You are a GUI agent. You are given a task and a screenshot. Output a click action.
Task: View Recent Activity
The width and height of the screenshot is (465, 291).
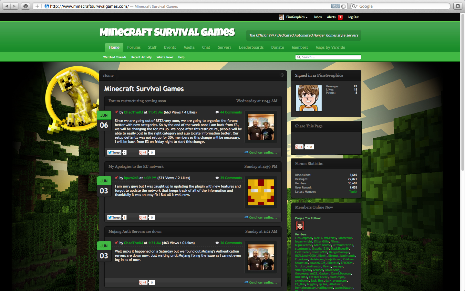click(141, 57)
